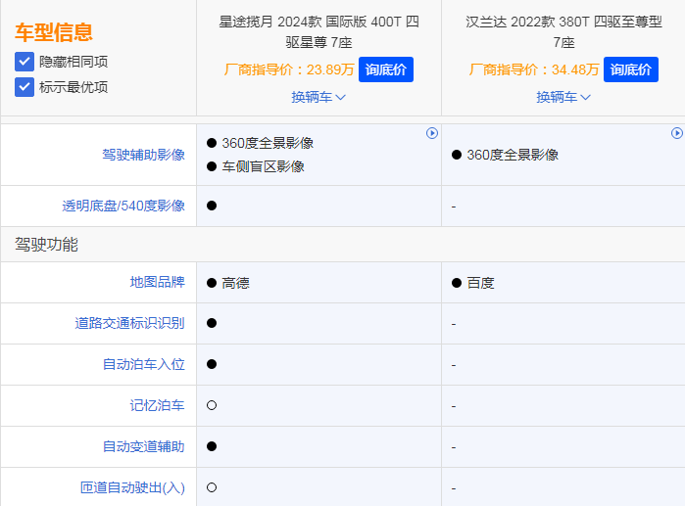
Task: Select the 百度 map brand value
Action: click(480, 283)
